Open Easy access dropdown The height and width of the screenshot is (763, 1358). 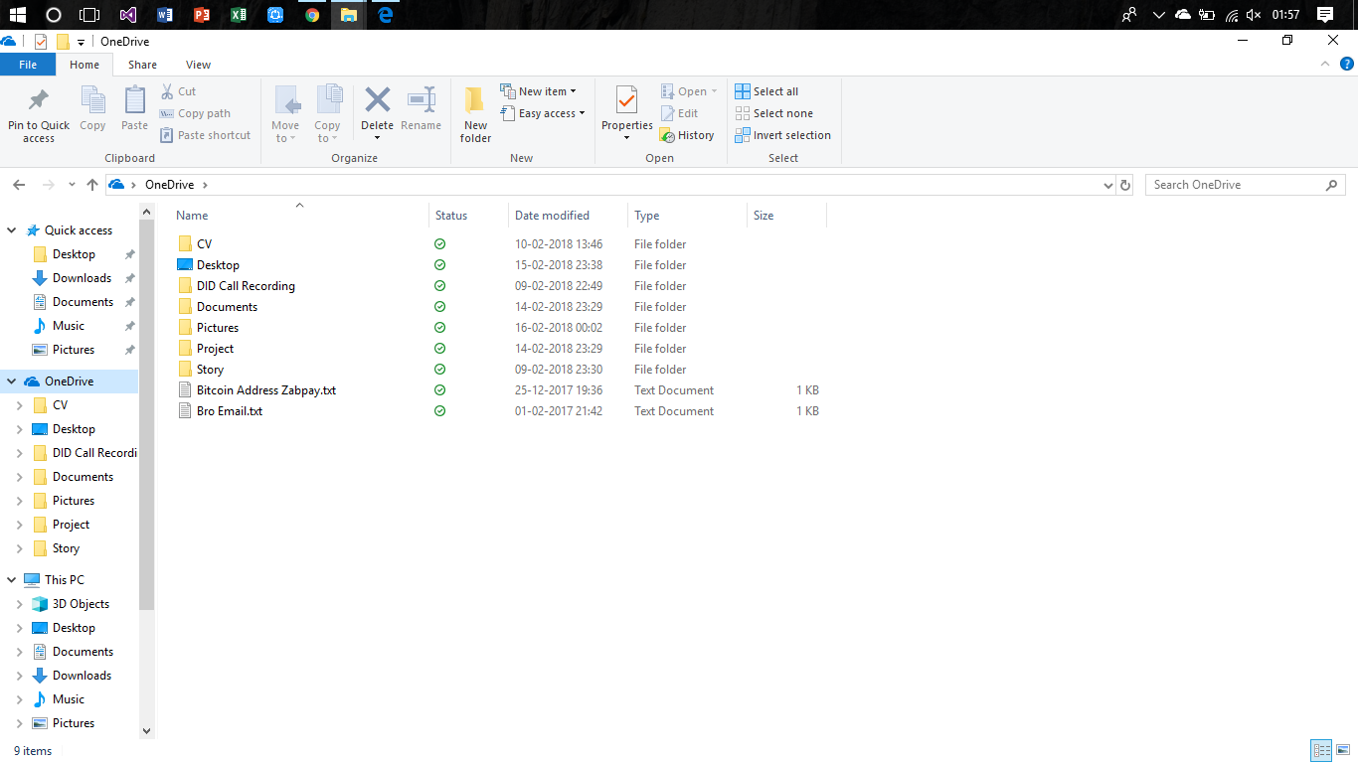tap(543, 113)
